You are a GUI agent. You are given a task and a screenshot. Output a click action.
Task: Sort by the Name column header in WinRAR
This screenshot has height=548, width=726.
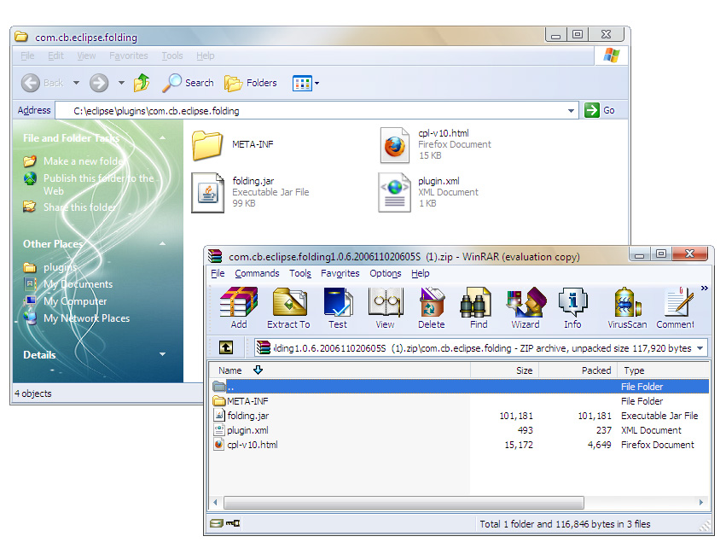[x=340, y=370]
